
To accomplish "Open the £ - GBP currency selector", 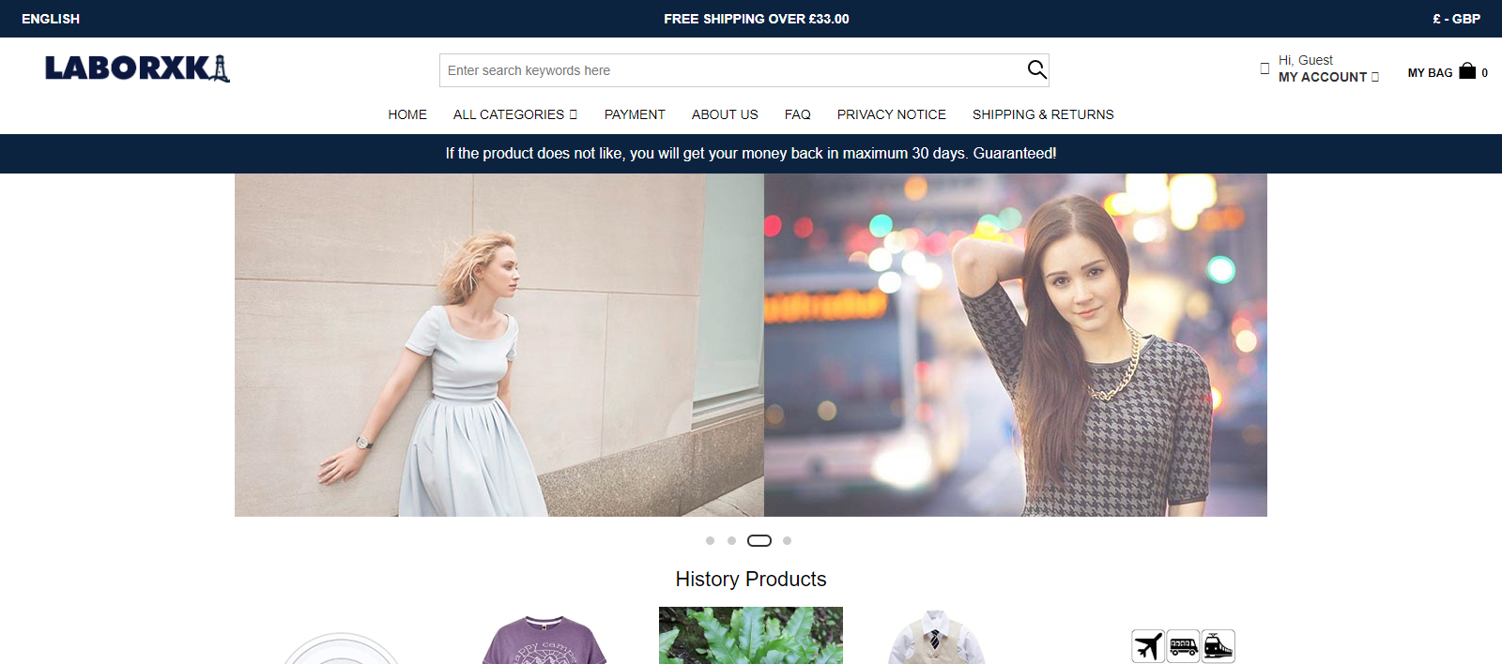I will click(1456, 19).
